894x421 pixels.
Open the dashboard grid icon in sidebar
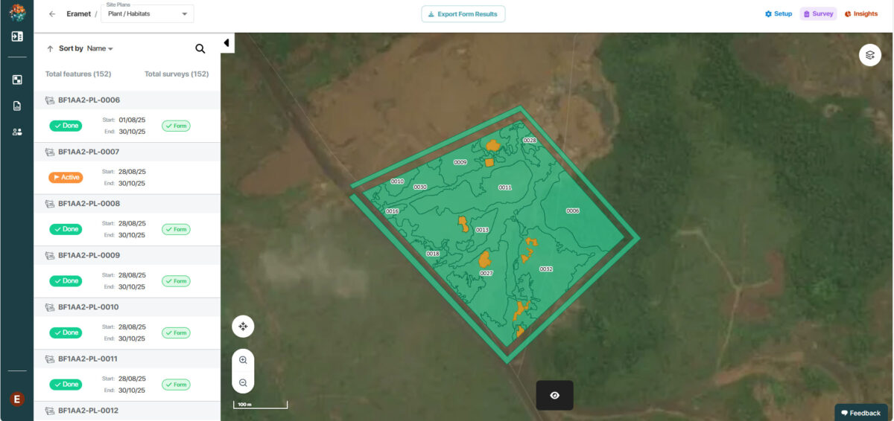[17, 80]
